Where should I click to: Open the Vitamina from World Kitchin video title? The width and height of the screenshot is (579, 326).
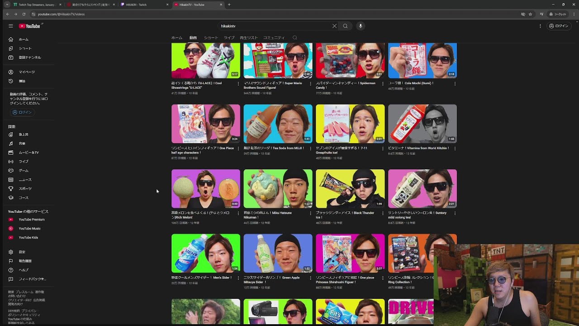[419, 148]
